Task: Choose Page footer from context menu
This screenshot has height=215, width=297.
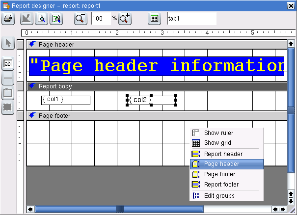Action: [x=219, y=174]
